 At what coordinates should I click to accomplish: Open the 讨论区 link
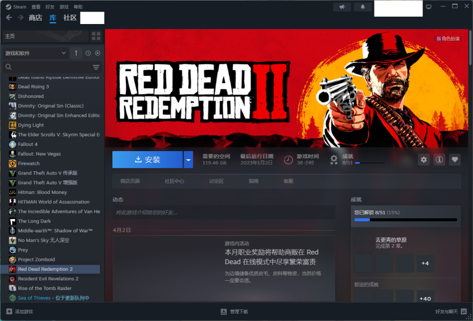point(216,181)
